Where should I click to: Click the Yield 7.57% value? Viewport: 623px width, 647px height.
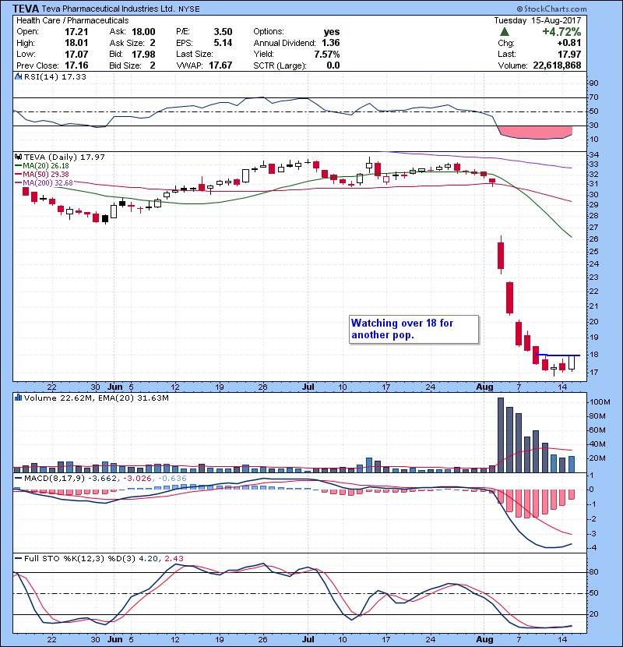327,54
